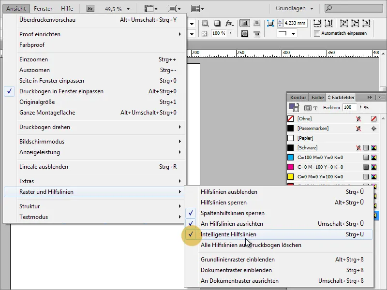Expand the Extras submenu
Viewport: 387px width, 290px height.
click(94, 181)
